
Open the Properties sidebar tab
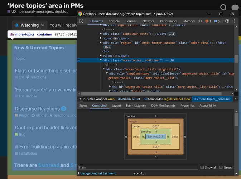click(x=187, y=106)
